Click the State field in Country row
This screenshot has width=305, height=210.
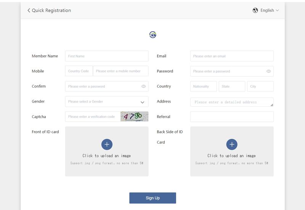(232, 87)
